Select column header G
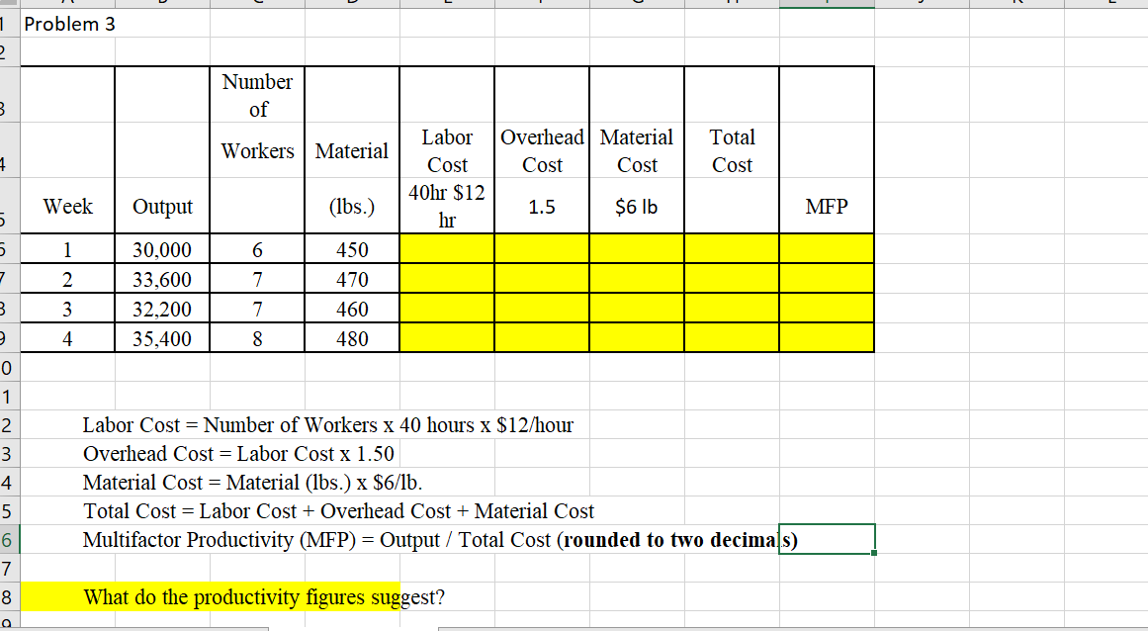 [637, 5]
